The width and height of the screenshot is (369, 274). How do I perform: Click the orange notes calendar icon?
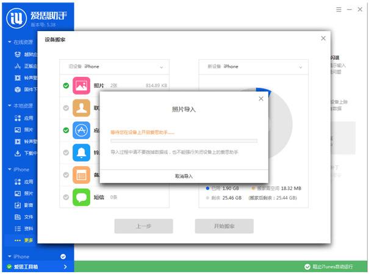[x=81, y=175]
